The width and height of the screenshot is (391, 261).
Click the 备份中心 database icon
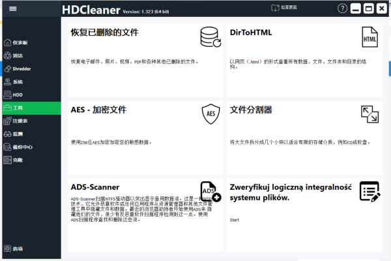[x=7, y=147]
